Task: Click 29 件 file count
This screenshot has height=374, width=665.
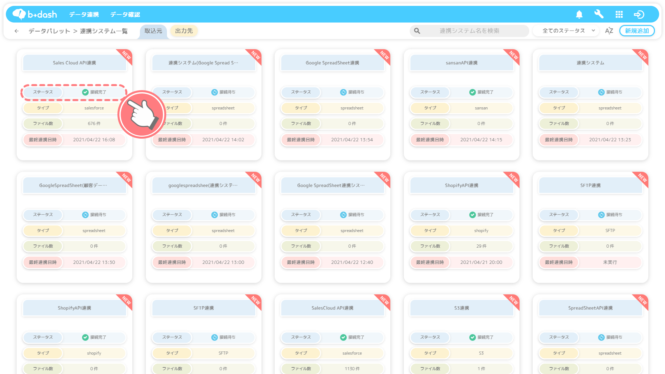Action: [481, 246]
